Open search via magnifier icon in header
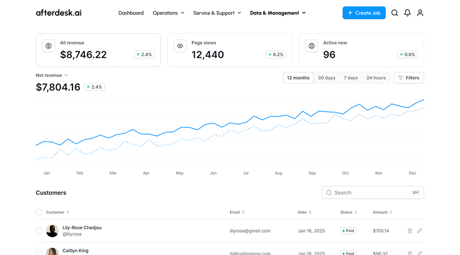 (x=395, y=13)
